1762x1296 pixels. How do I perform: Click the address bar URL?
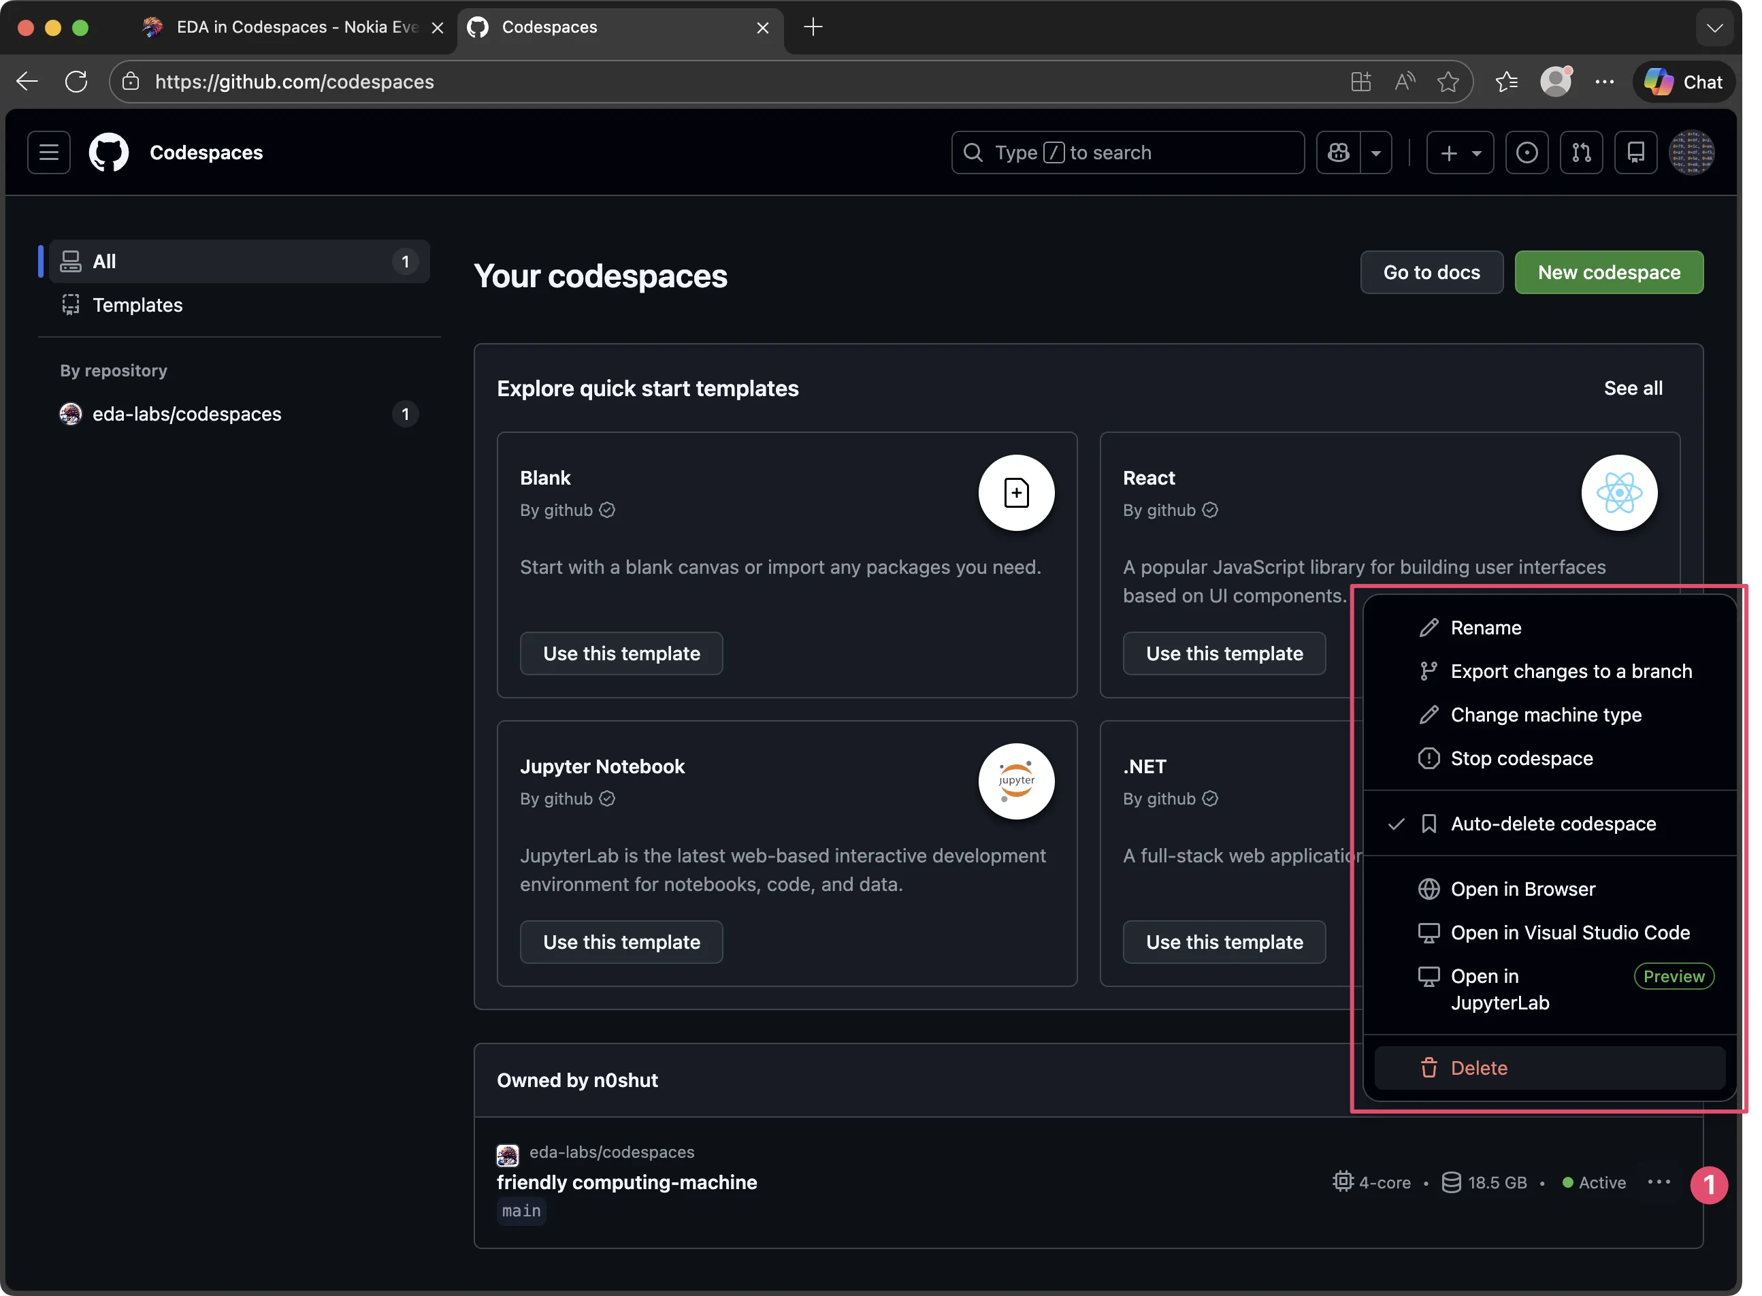coord(294,82)
